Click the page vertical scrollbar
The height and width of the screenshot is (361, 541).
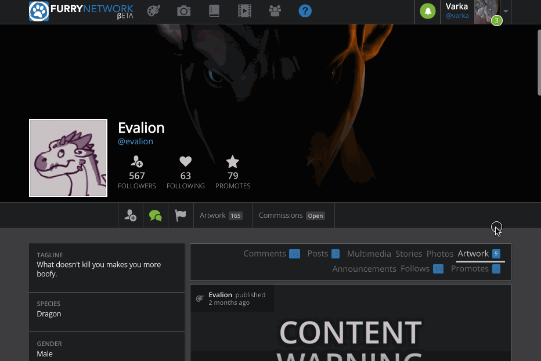tap(538, 64)
